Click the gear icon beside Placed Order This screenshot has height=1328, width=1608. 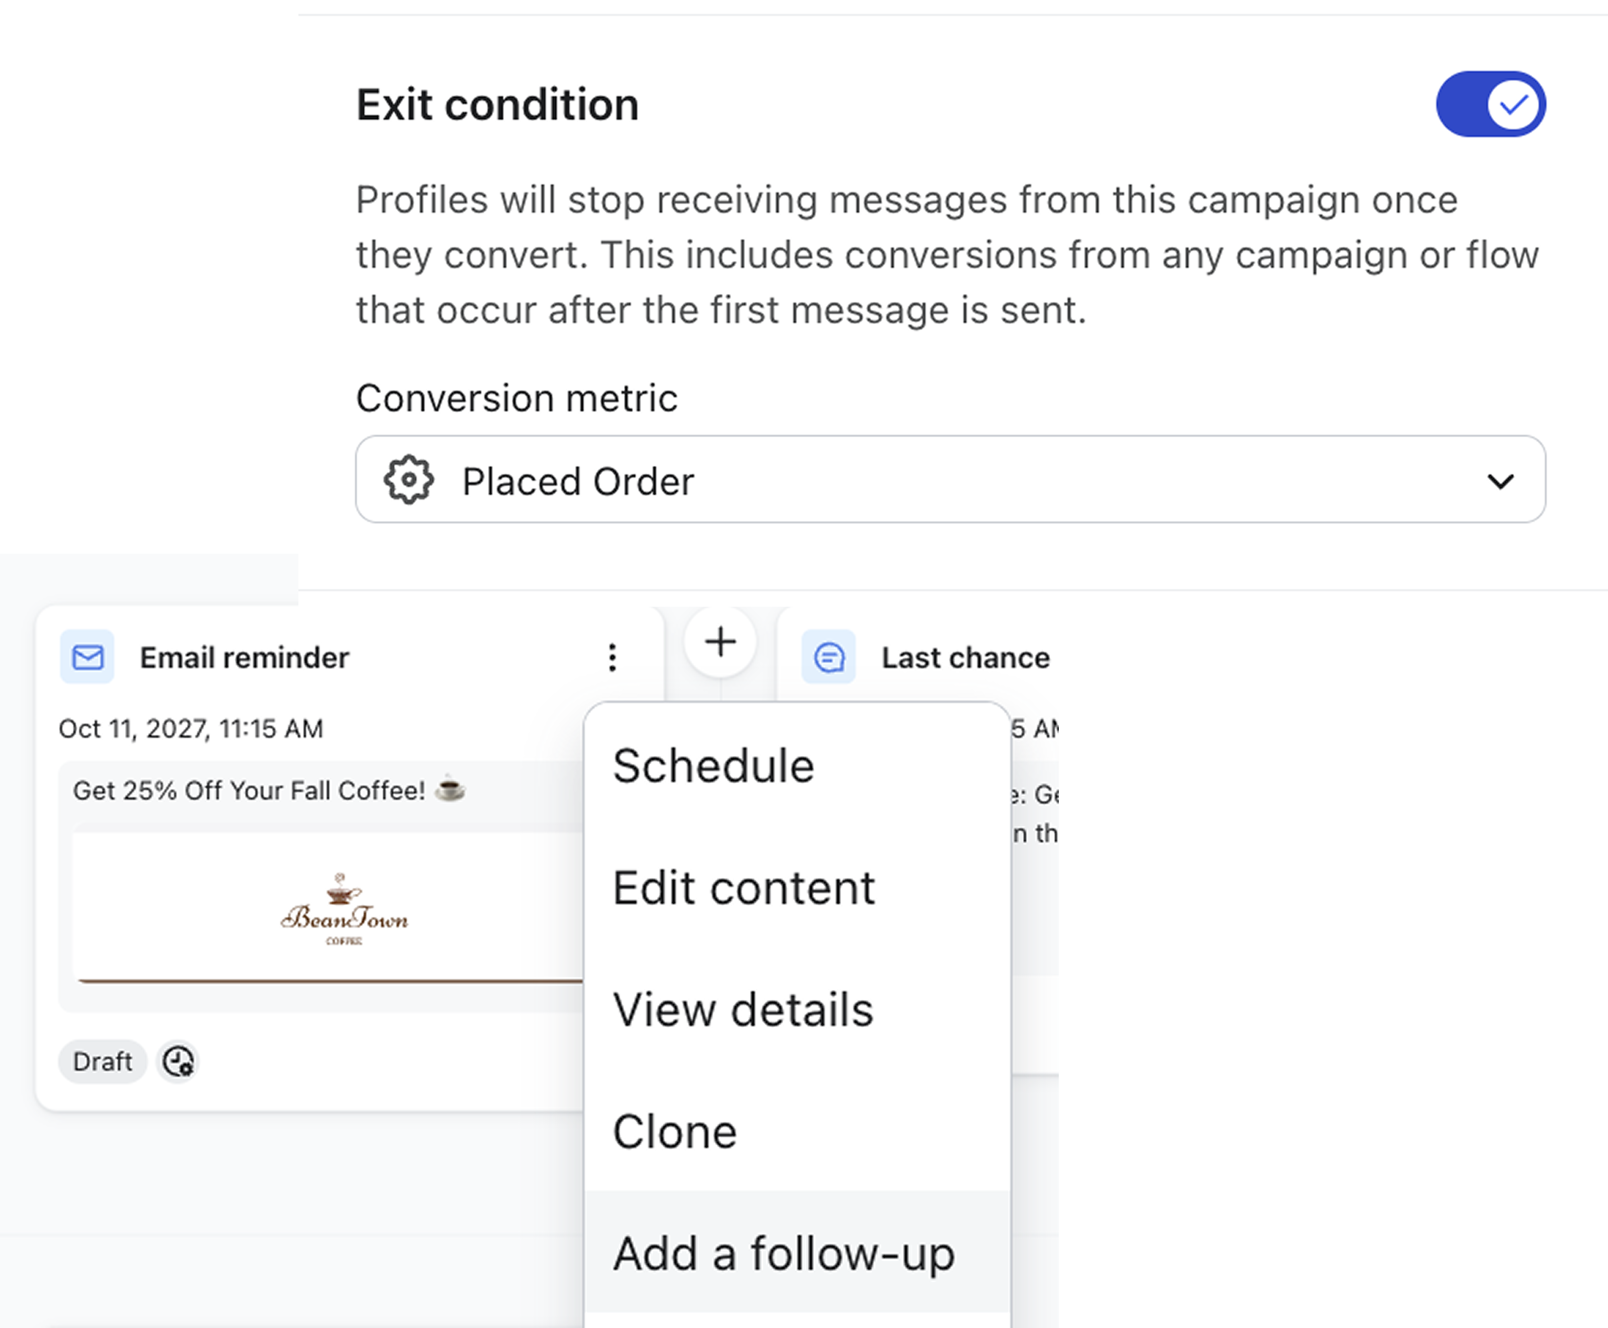(408, 480)
